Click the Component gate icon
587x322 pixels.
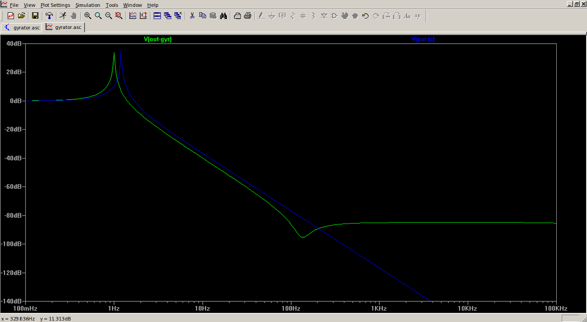pyautogui.click(x=334, y=16)
